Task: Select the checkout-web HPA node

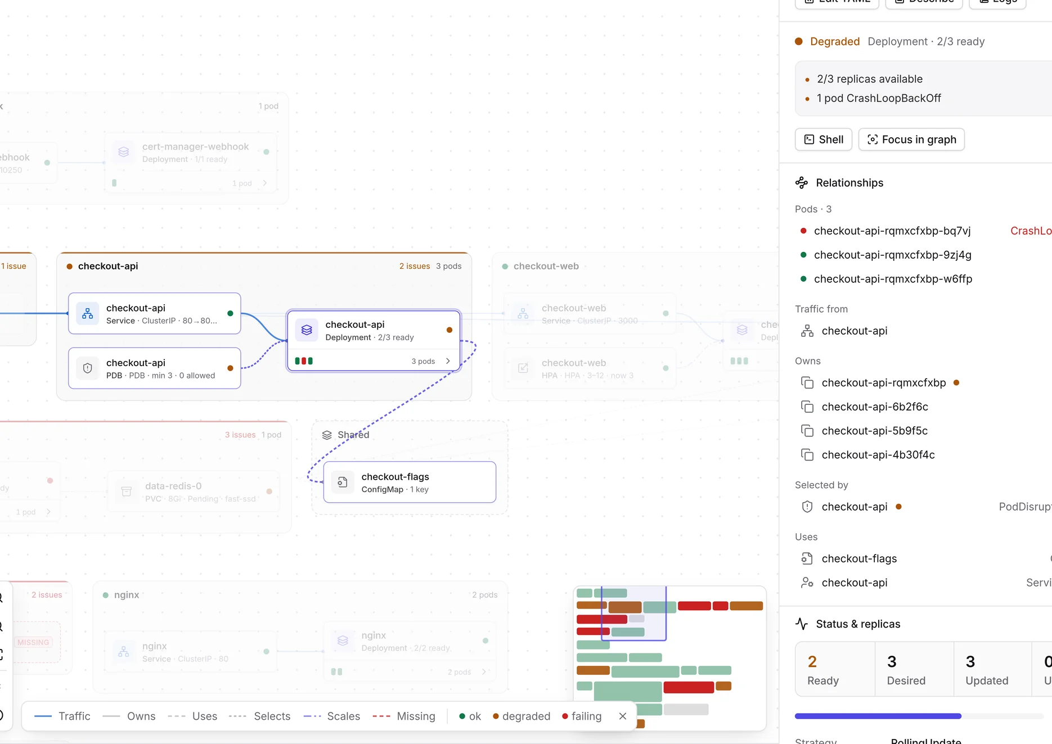Action: pyautogui.click(x=590, y=368)
